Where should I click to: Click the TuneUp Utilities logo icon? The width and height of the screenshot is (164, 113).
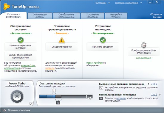(7, 7)
